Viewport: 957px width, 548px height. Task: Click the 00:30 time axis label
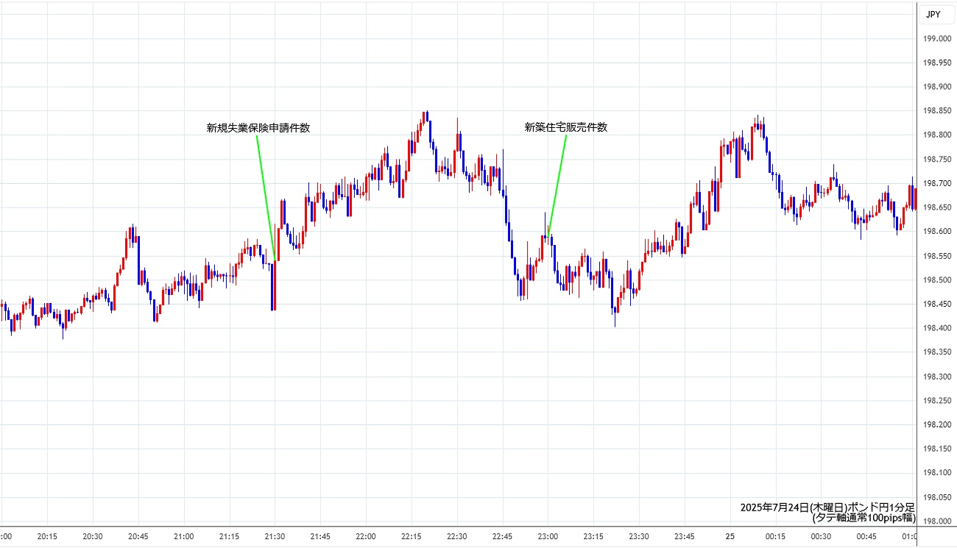[x=821, y=537]
